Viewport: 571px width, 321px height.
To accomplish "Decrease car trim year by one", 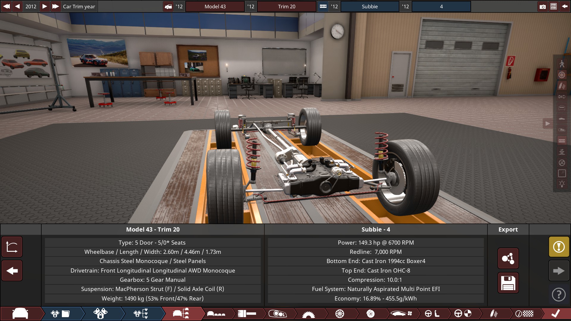I will point(18,6).
